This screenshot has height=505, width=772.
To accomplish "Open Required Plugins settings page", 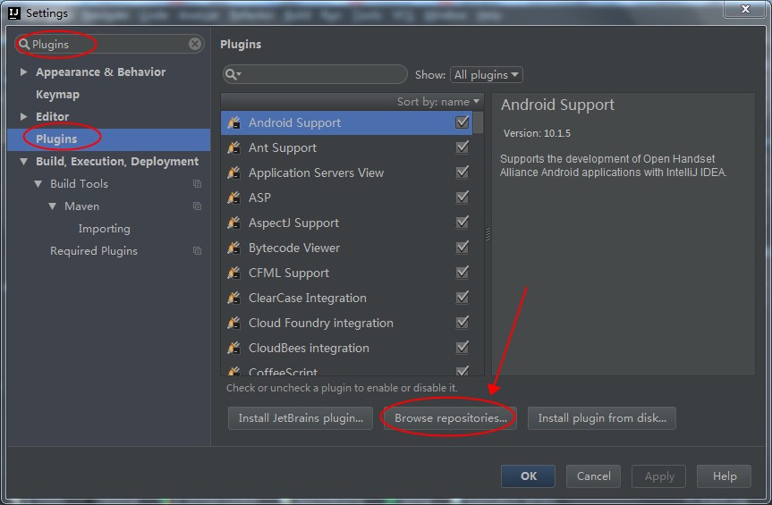I will [x=94, y=251].
